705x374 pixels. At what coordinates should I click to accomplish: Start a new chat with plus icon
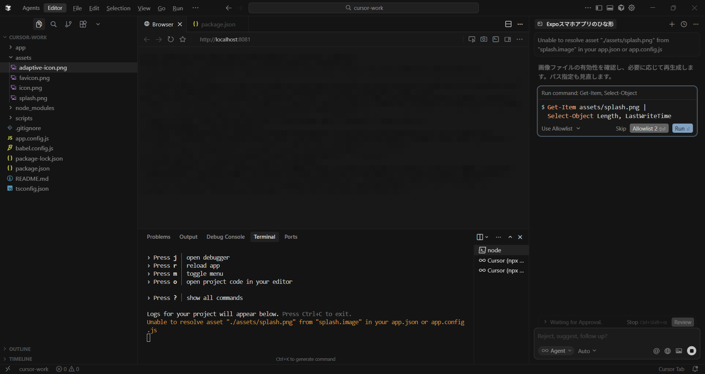click(x=672, y=24)
